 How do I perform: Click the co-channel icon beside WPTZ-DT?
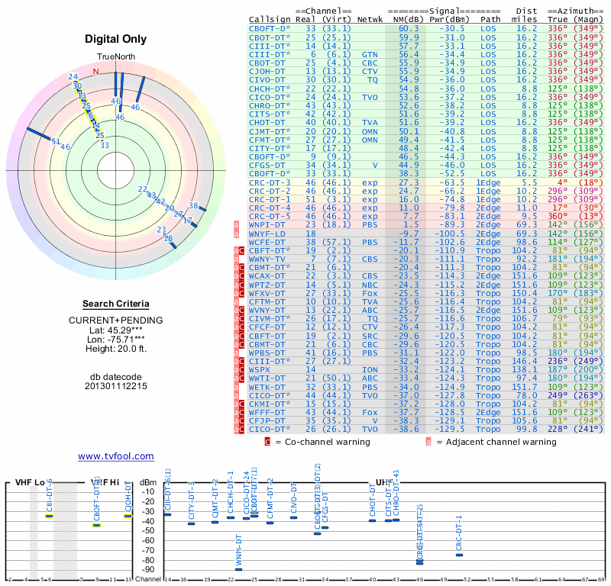tap(241, 285)
